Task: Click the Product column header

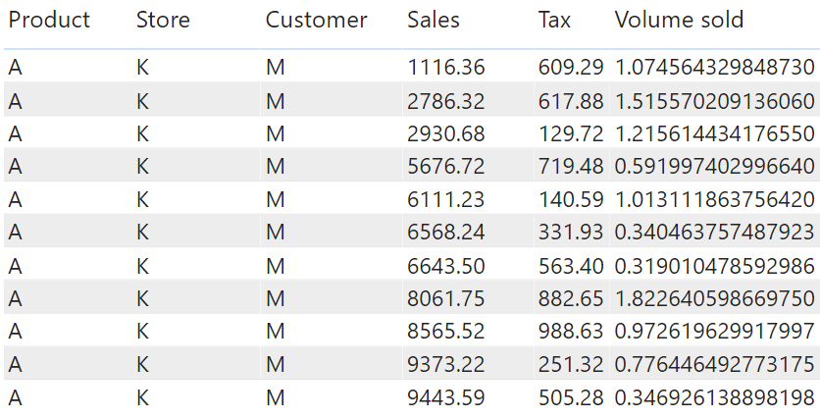Action: click(x=49, y=20)
